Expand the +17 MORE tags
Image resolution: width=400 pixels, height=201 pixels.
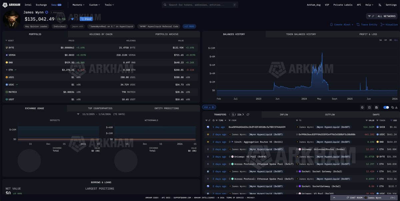click(189, 26)
